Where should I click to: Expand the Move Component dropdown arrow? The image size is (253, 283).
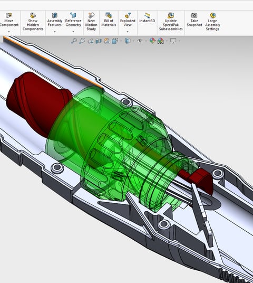pyautogui.click(x=9, y=32)
